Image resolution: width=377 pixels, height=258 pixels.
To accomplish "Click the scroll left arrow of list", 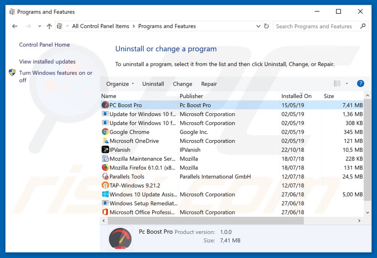I will [x=104, y=220].
